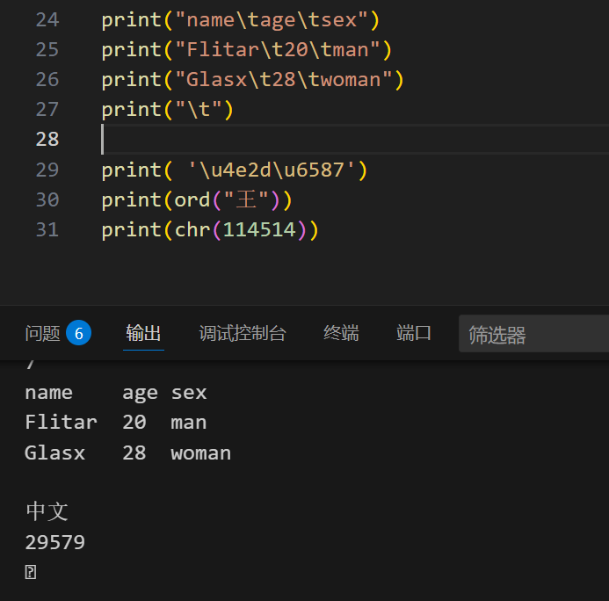The image size is (609, 601).
Task: Open the 调试控制台 debug console tab
Action: click(x=243, y=333)
